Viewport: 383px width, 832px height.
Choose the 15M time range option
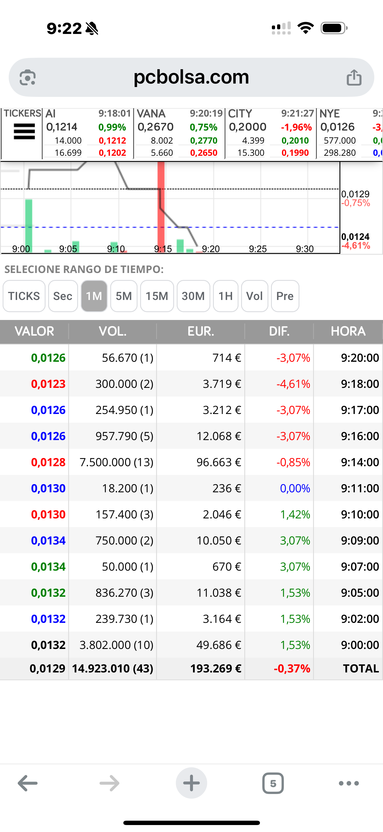tap(157, 296)
